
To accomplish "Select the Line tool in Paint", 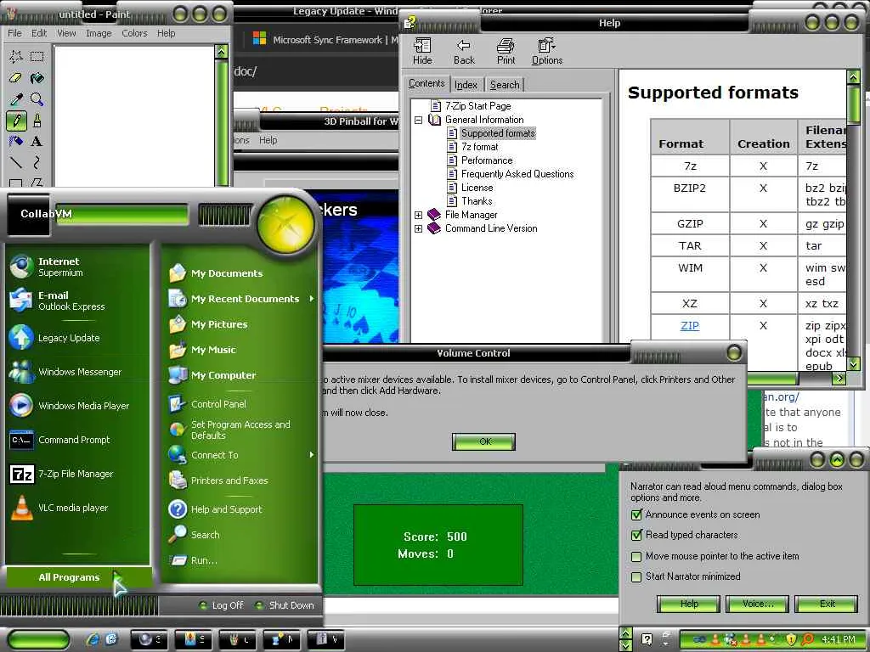I will tap(15, 162).
